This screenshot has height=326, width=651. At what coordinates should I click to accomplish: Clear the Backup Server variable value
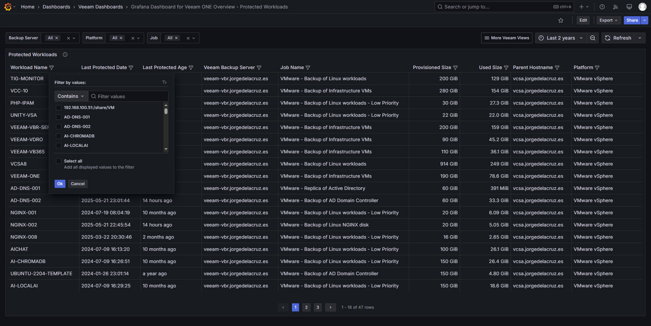[68, 38]
